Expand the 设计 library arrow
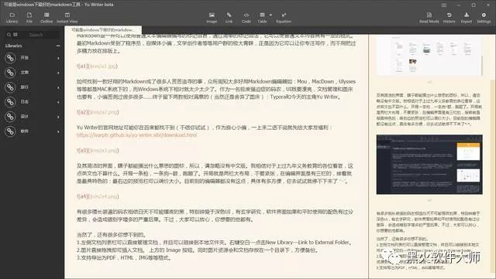 [59, 117]
